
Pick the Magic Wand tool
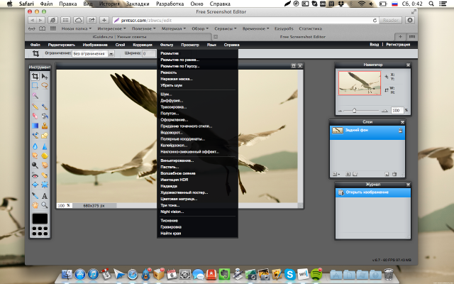[x=35, y=96]
